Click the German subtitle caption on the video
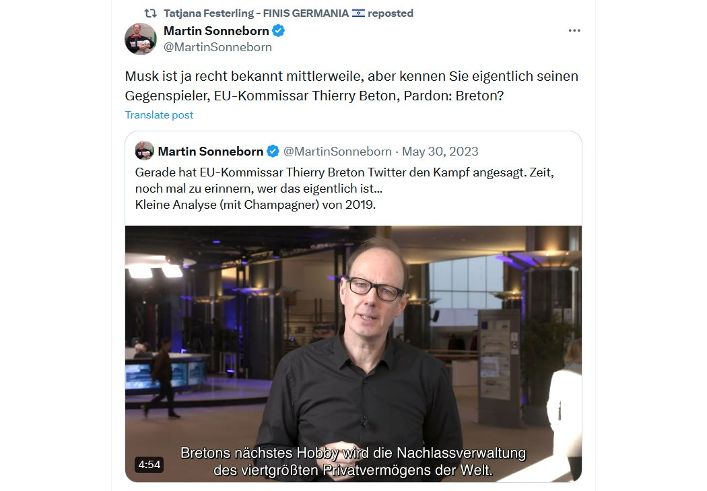707x491 pixels. [x=353, y=461]
